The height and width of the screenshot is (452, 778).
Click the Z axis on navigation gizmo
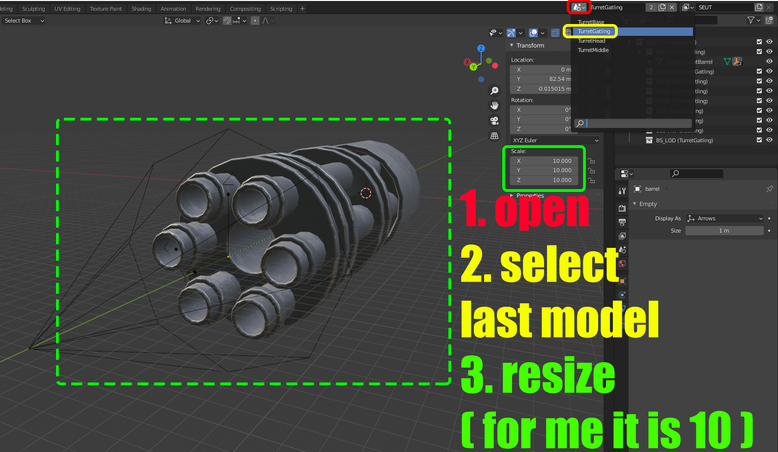(x=481, y=48)
